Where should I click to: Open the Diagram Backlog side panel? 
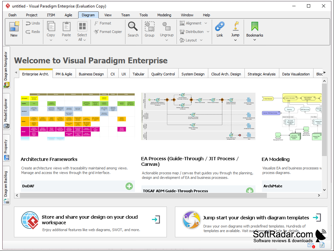pyautogui.click(x=6, y=185)
